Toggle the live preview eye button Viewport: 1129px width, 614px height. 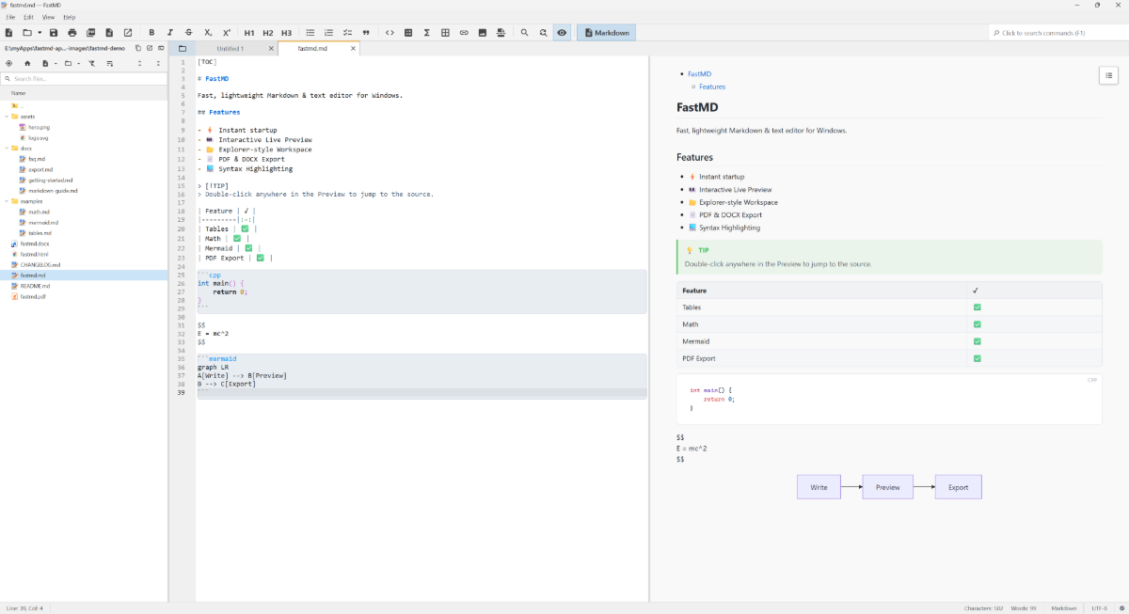(562, 33)
